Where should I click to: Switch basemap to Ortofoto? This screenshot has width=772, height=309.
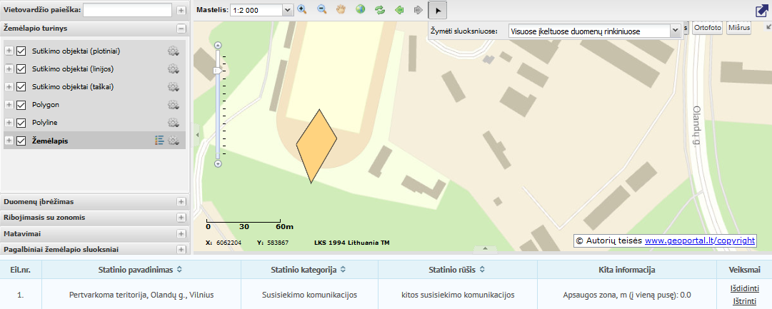point(708,27)
